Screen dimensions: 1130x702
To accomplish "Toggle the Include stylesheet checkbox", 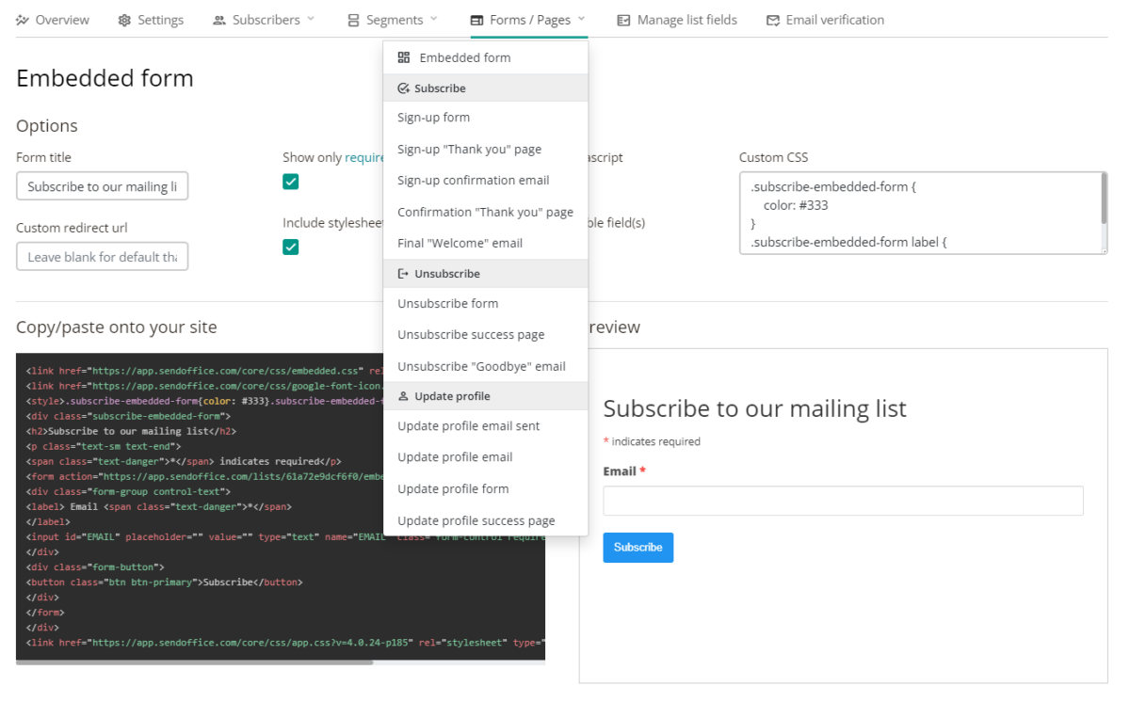I will pos(291,247).
